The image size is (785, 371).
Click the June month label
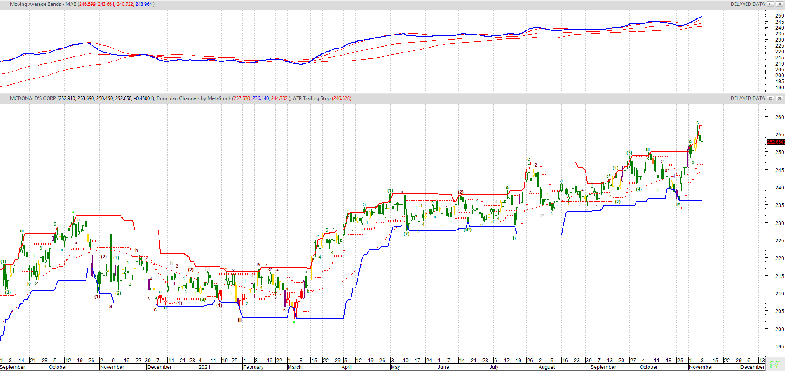click(x=443, y=367)
